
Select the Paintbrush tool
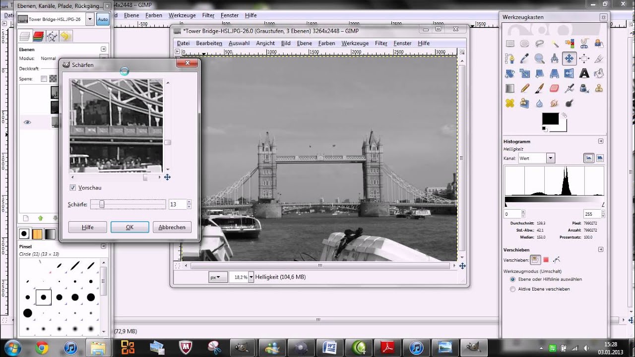(x=539, y=88)
